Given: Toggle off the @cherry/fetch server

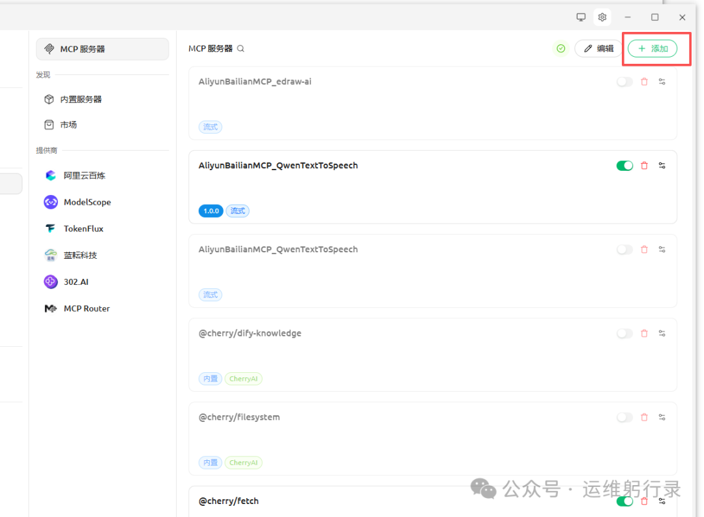Looking at the screenshot, I should [x=624, y=501].
